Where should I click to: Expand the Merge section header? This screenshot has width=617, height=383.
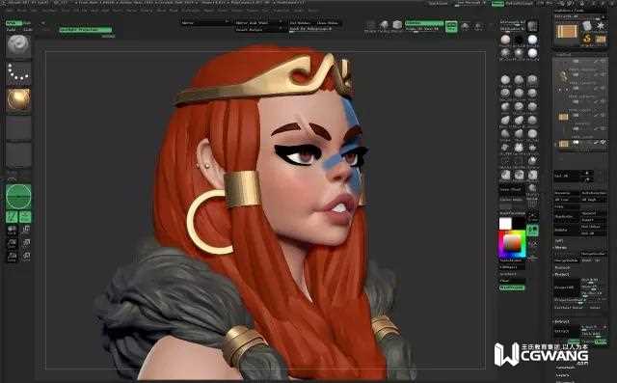coord(561,248)
